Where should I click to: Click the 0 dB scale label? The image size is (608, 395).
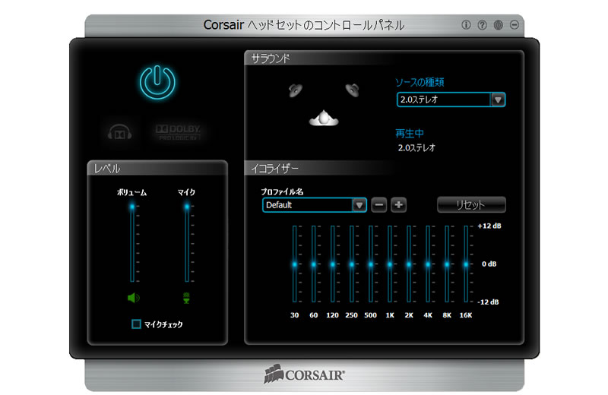489,264
